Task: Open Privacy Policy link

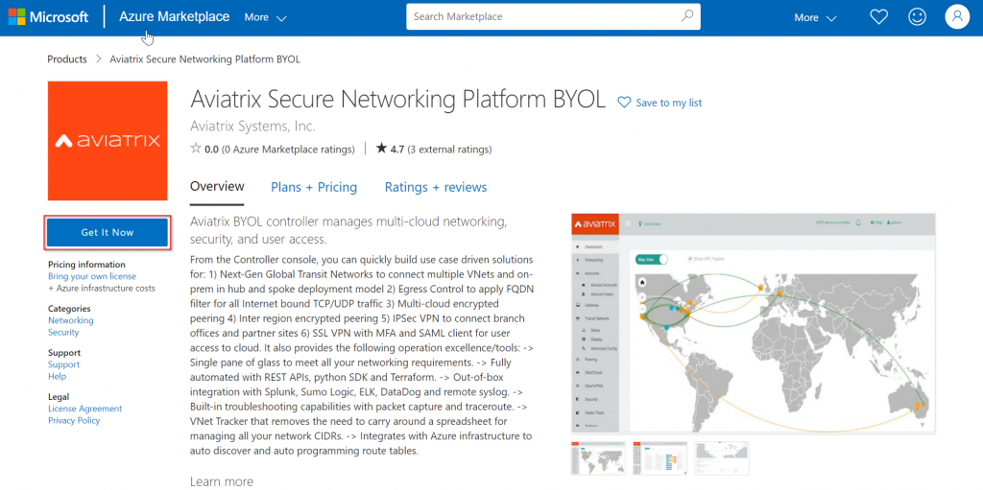Action: (x=74, y=420)
